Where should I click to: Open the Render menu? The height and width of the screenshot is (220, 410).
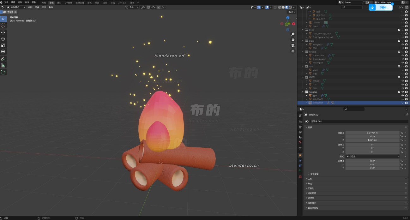20,2
